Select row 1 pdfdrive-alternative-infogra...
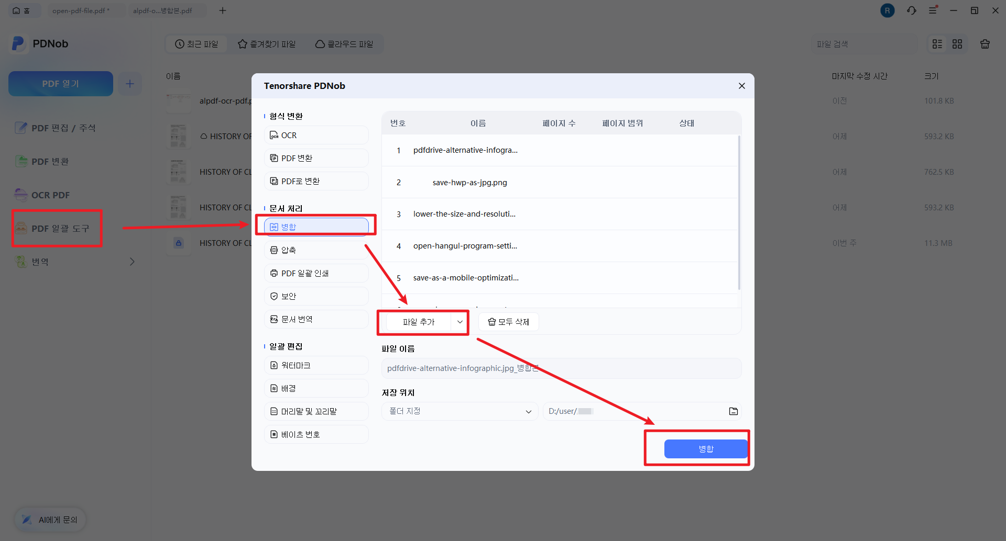 click(560, 150)
